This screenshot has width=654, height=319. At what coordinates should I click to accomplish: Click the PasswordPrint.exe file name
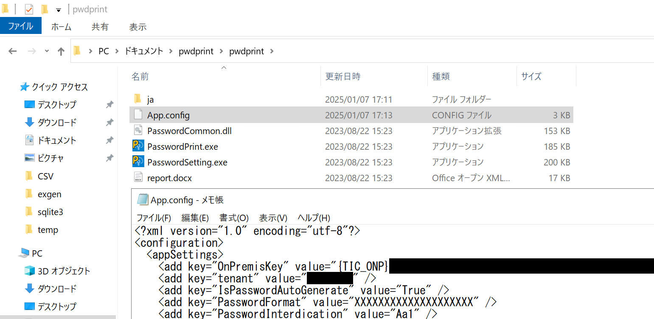182,147
